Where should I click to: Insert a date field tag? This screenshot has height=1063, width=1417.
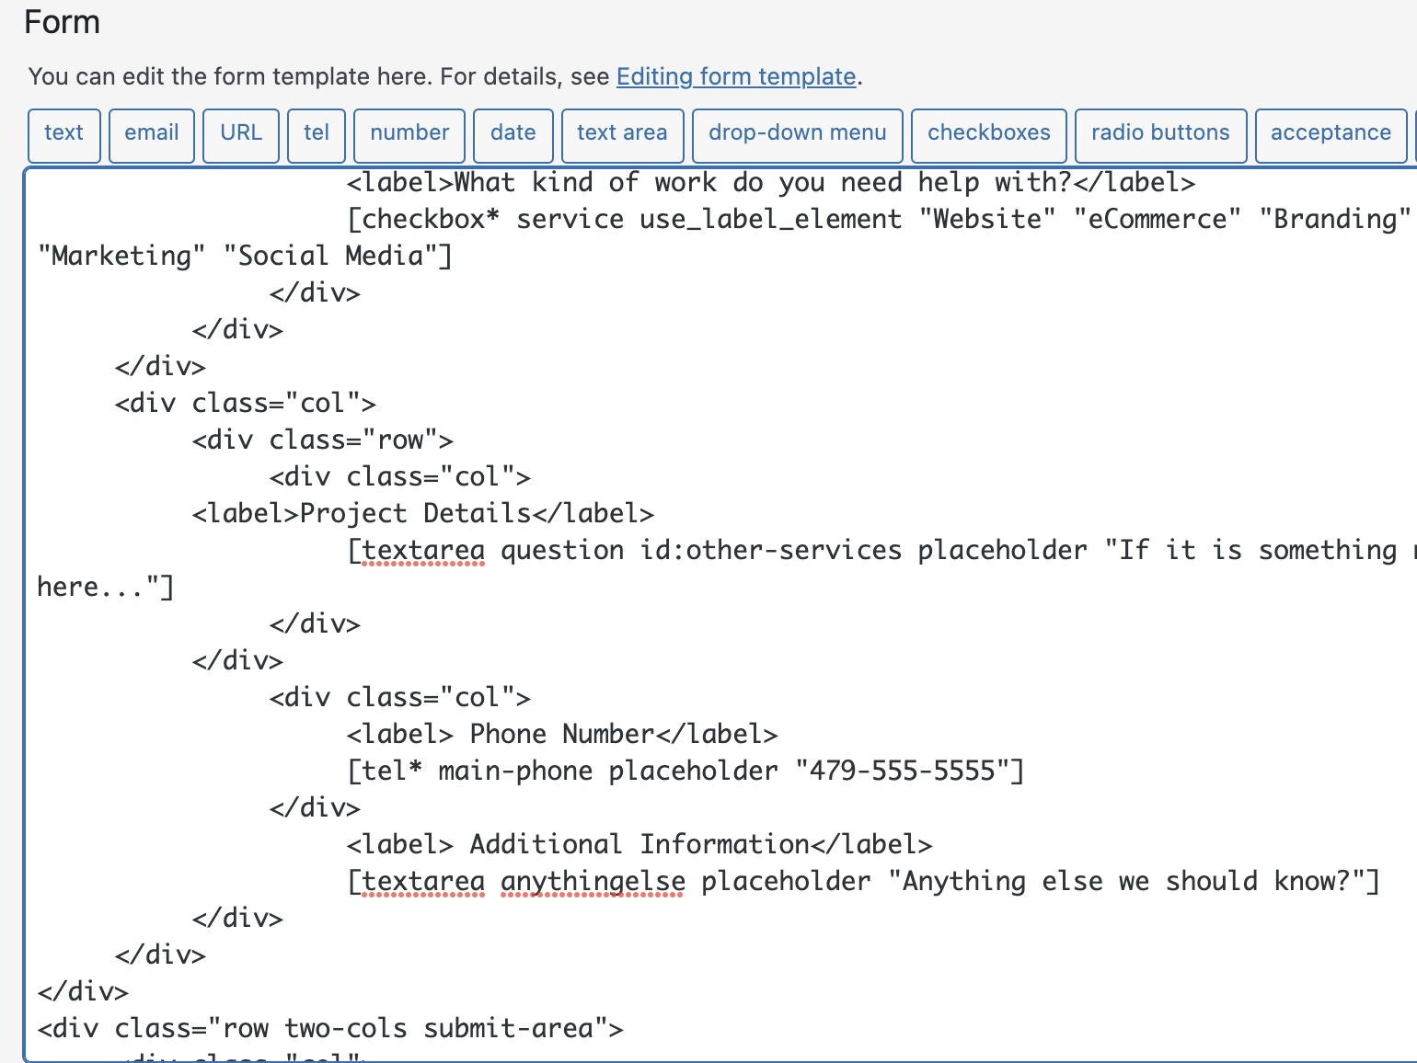(x=513, y=135)
